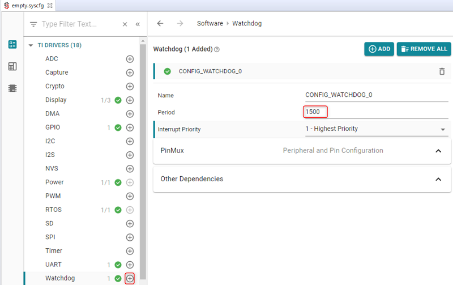The width and height of the screenshot is (453, 285).
Task: Delete CONFIG_WATCHDOG_0 using the trash icon
Action: tap(442, 71)
